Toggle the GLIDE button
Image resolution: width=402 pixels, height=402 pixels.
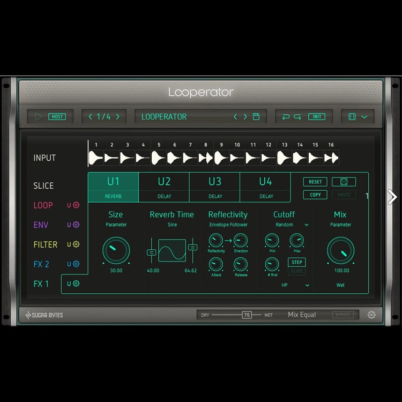pos(296,271)
